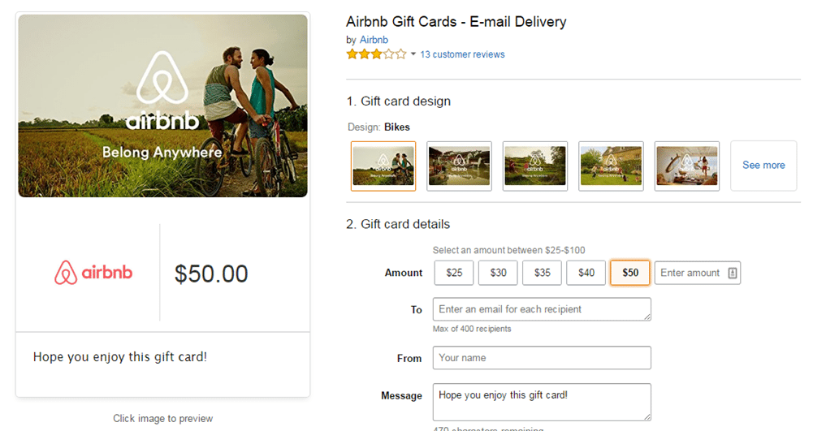Select the Bikes gift card design

(383, 166)
